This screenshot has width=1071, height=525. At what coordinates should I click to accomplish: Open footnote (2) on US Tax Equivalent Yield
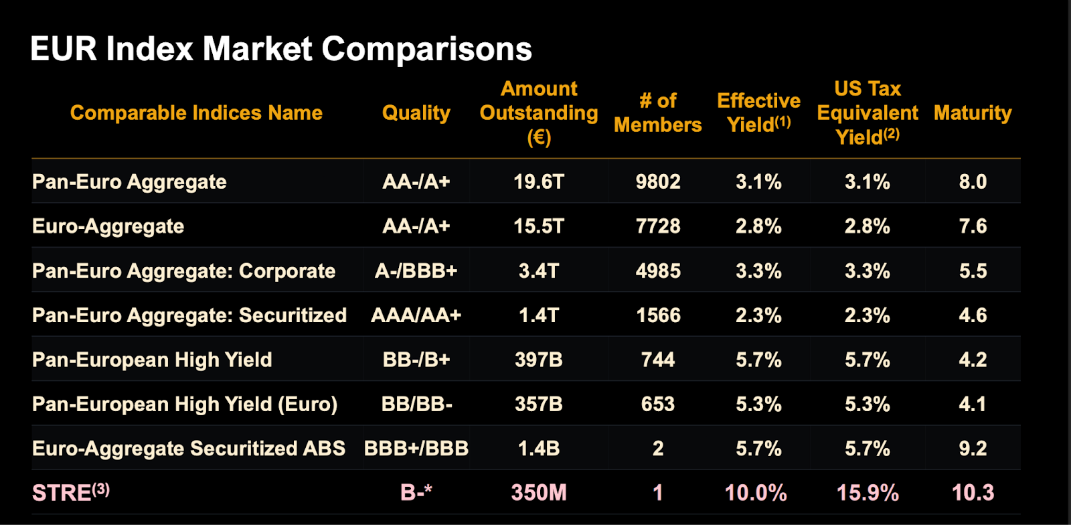click(x=892, y=133)
